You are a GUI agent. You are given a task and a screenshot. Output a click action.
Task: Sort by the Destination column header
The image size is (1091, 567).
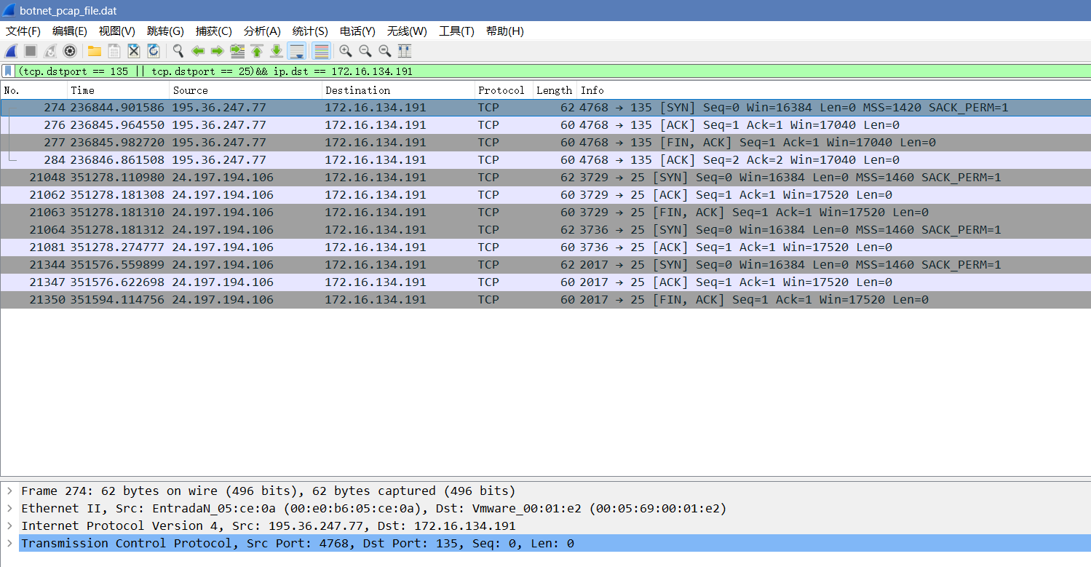[x=398, y=90]
